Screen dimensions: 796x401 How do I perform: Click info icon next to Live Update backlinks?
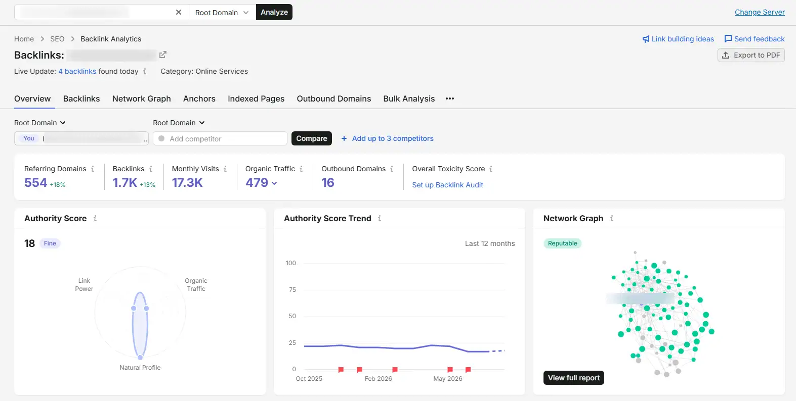[x=145, y=71]
